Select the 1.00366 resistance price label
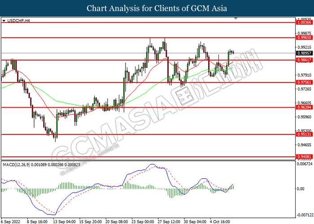The image size is (314, 224). [x=304, y=22]
